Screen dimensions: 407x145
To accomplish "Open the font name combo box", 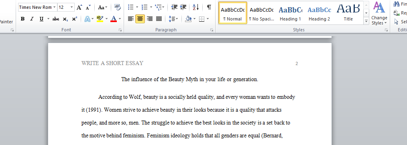I will [x=38, y=7].
